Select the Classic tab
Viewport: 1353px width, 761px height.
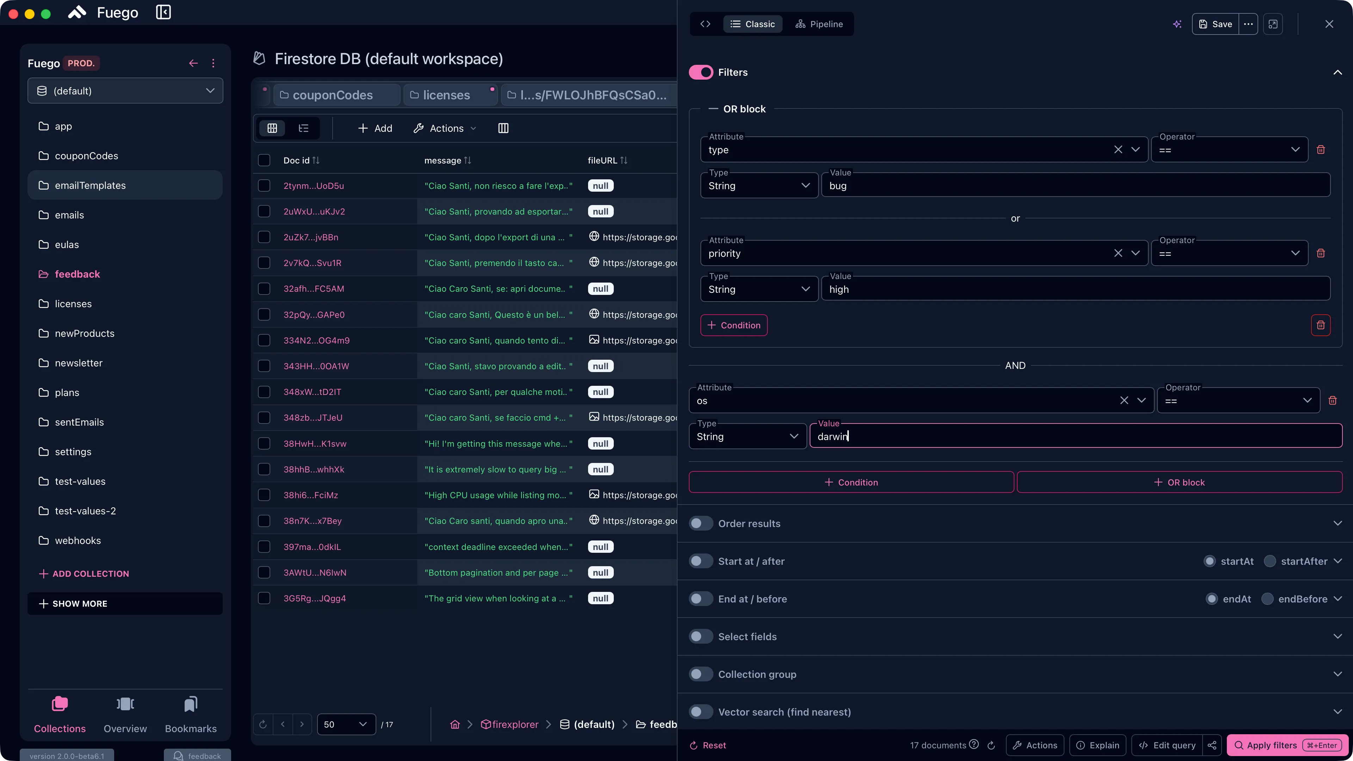point(753,24)
